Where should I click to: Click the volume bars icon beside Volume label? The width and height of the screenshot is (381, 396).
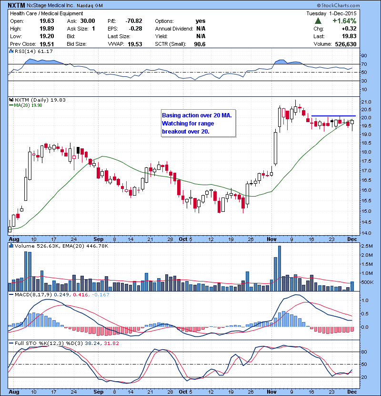tap(11, 246)
